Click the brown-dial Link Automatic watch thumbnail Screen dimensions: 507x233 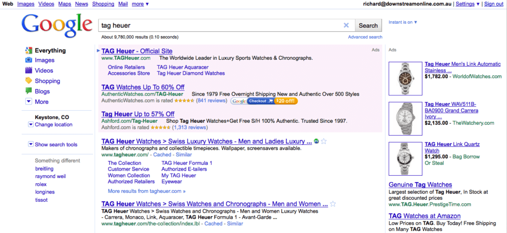click(406, 79)
